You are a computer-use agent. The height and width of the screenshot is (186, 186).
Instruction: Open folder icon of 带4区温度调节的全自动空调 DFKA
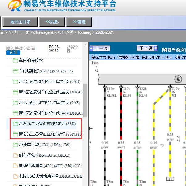point(15,113)
